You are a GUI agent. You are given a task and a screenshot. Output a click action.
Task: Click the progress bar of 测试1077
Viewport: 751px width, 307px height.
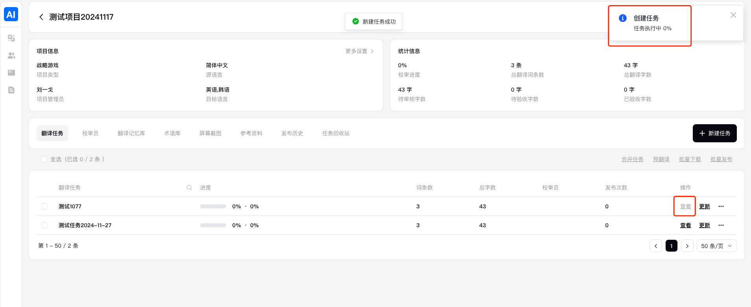click(213, 206)
